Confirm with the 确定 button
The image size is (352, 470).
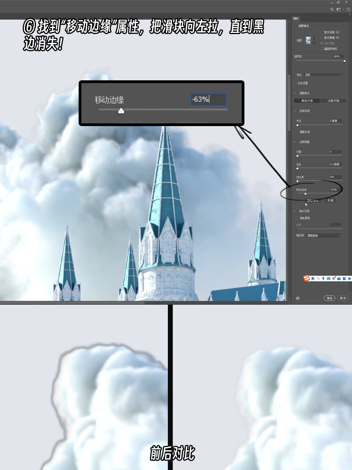[329, 298]
